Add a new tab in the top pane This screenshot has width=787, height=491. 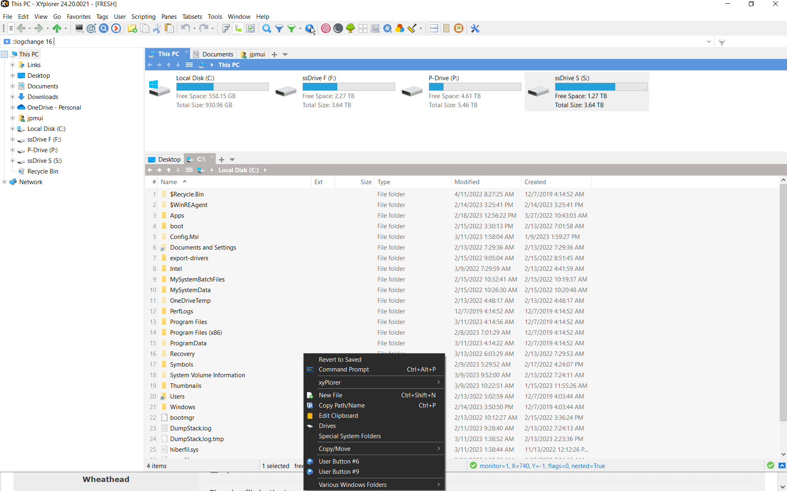click(x=274, y=54)
